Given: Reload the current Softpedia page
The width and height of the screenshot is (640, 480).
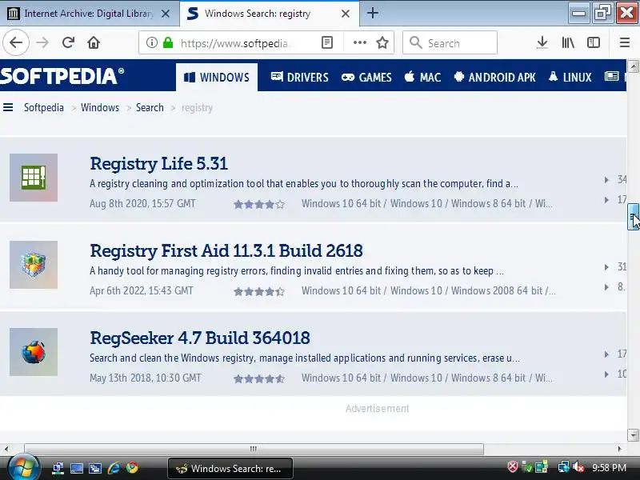Looking at the screenshot, I should click(68, 42).
